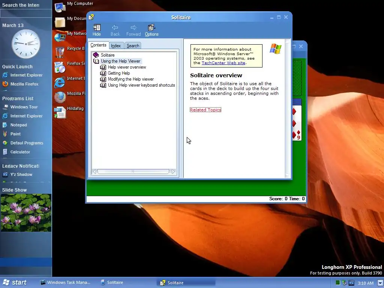Open the Hildafag text file icon
384x288 pixels.
point(60,112)
